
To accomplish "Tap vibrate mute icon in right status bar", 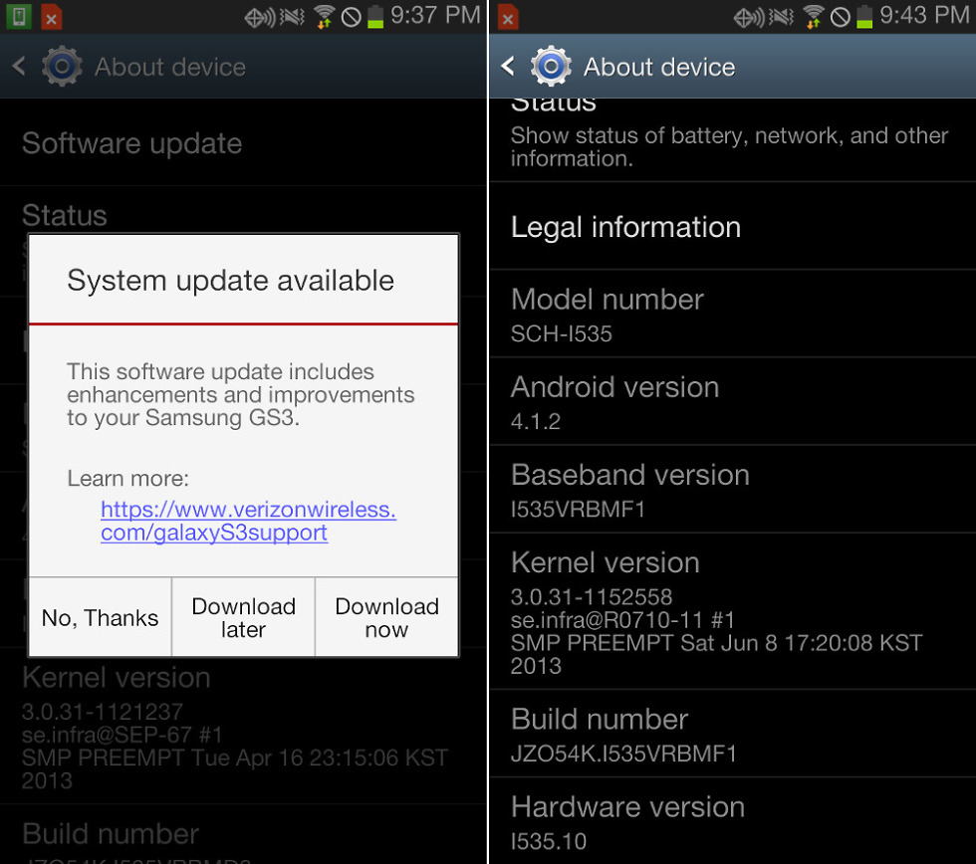I will pyautogui.click(x=781, y=17).
